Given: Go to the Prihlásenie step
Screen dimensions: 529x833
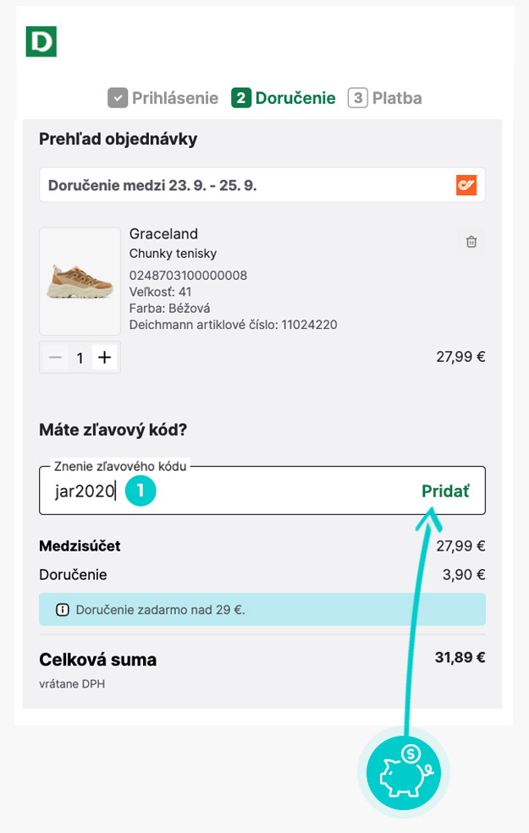Looking at the screenshot, I should (174, 98).
